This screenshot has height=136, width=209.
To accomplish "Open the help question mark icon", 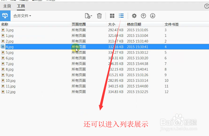I will (x=207, y=6).
